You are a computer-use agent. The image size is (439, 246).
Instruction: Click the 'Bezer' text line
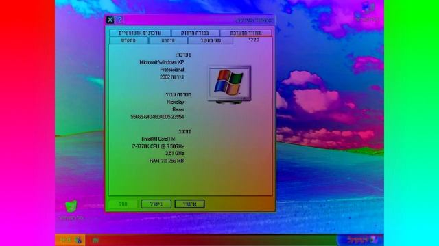pos(178,109)
